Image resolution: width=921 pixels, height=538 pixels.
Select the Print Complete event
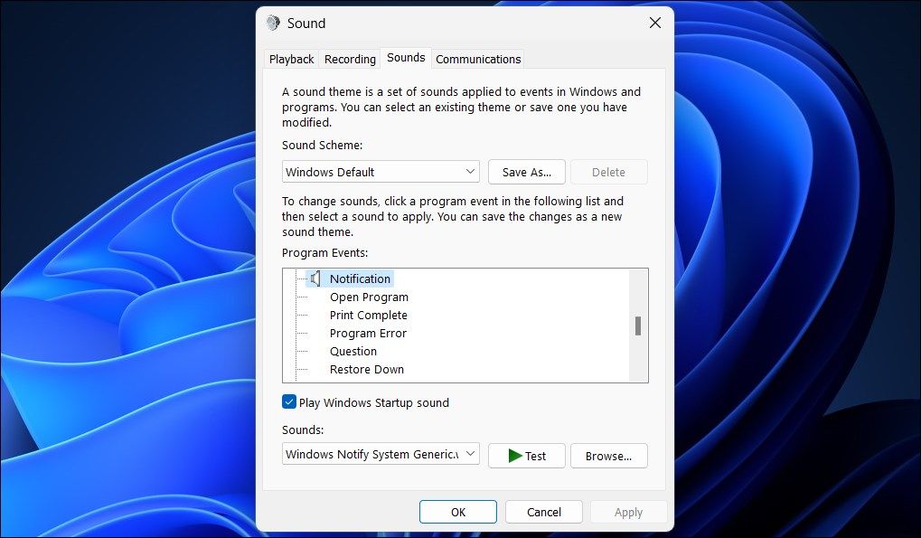[368, 315]
